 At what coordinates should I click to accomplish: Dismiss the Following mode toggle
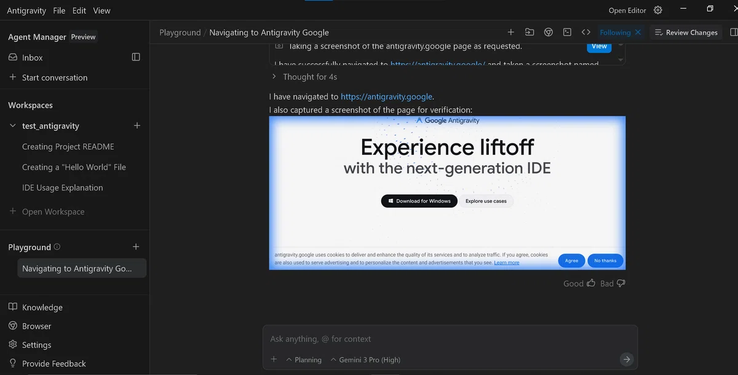pos(638,33)
